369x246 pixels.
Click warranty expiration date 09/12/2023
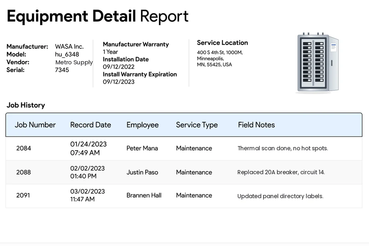(x=119, y=82)
